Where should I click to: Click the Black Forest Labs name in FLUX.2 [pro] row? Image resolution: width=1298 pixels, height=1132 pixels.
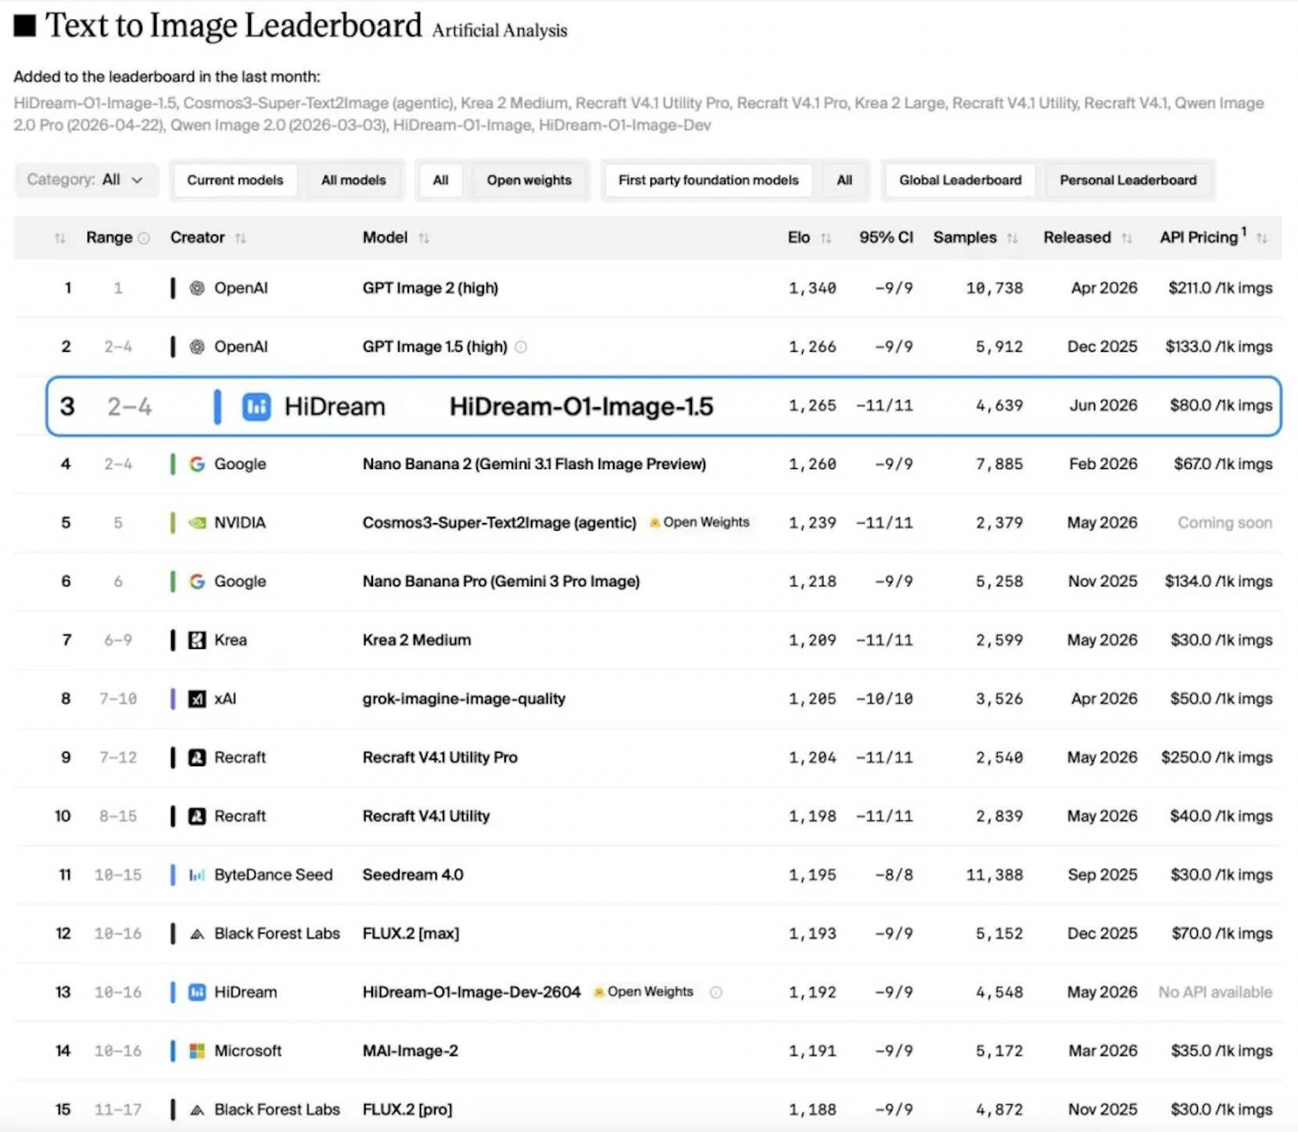(x=277, y=1109)
